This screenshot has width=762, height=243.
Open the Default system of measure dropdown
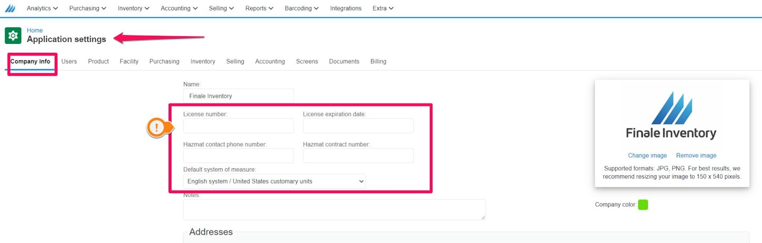click(274, 181)
